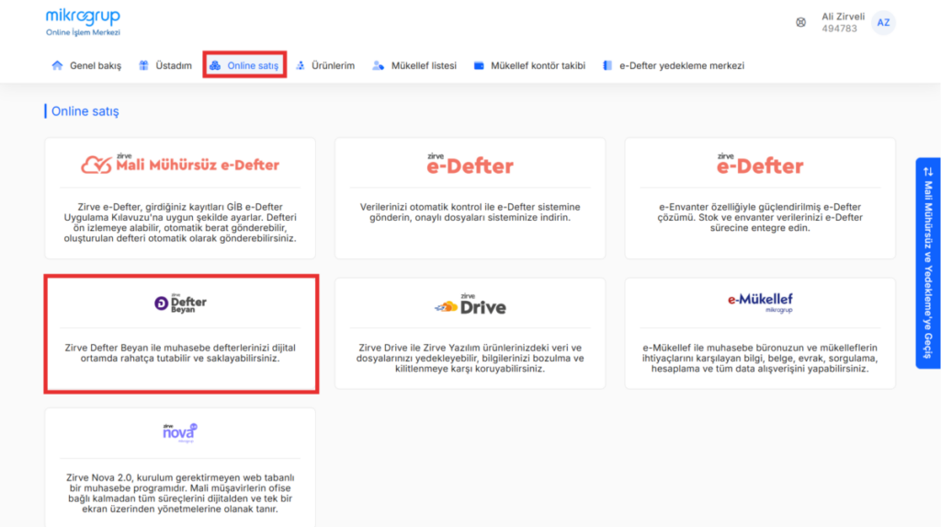Image resolution: width=941 pixels, height=527 pixels.
Task: Select the Mali Mühürsüz e-Defter card
Action: (180, 199)
